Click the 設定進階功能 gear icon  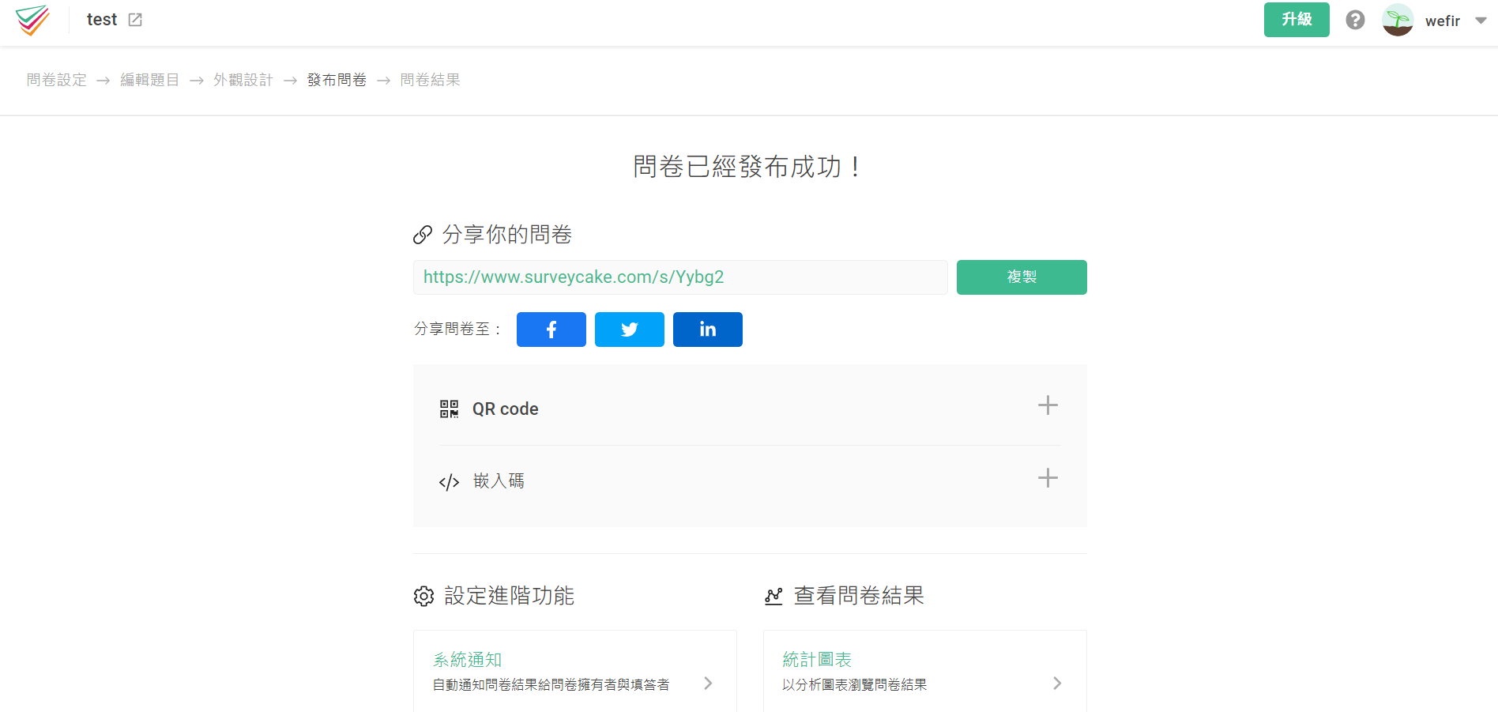pos(423,596)
